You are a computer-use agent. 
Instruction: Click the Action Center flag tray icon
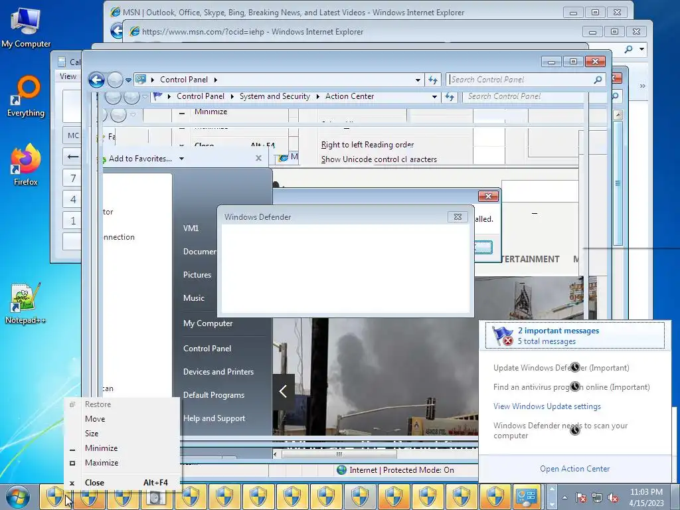pos(580,498)
